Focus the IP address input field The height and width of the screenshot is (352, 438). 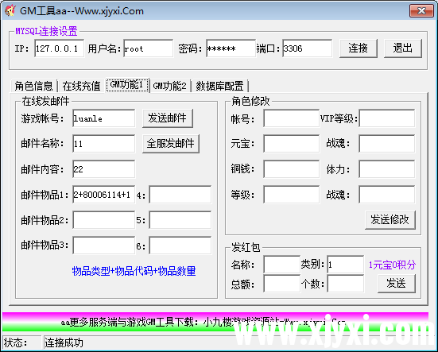pyautogui.click(x=59, y=48)
